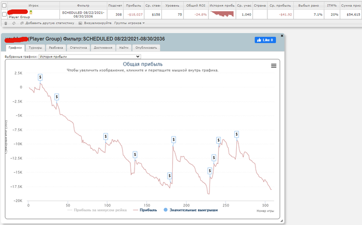Screen dimensions: 362x225
Task: Sort by the 'Подсчет' column header
Action: (x=115, y=5)
